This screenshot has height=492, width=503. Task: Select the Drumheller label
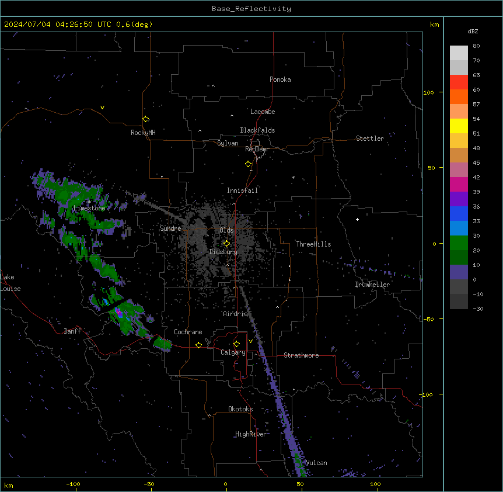tap(372, 285)
